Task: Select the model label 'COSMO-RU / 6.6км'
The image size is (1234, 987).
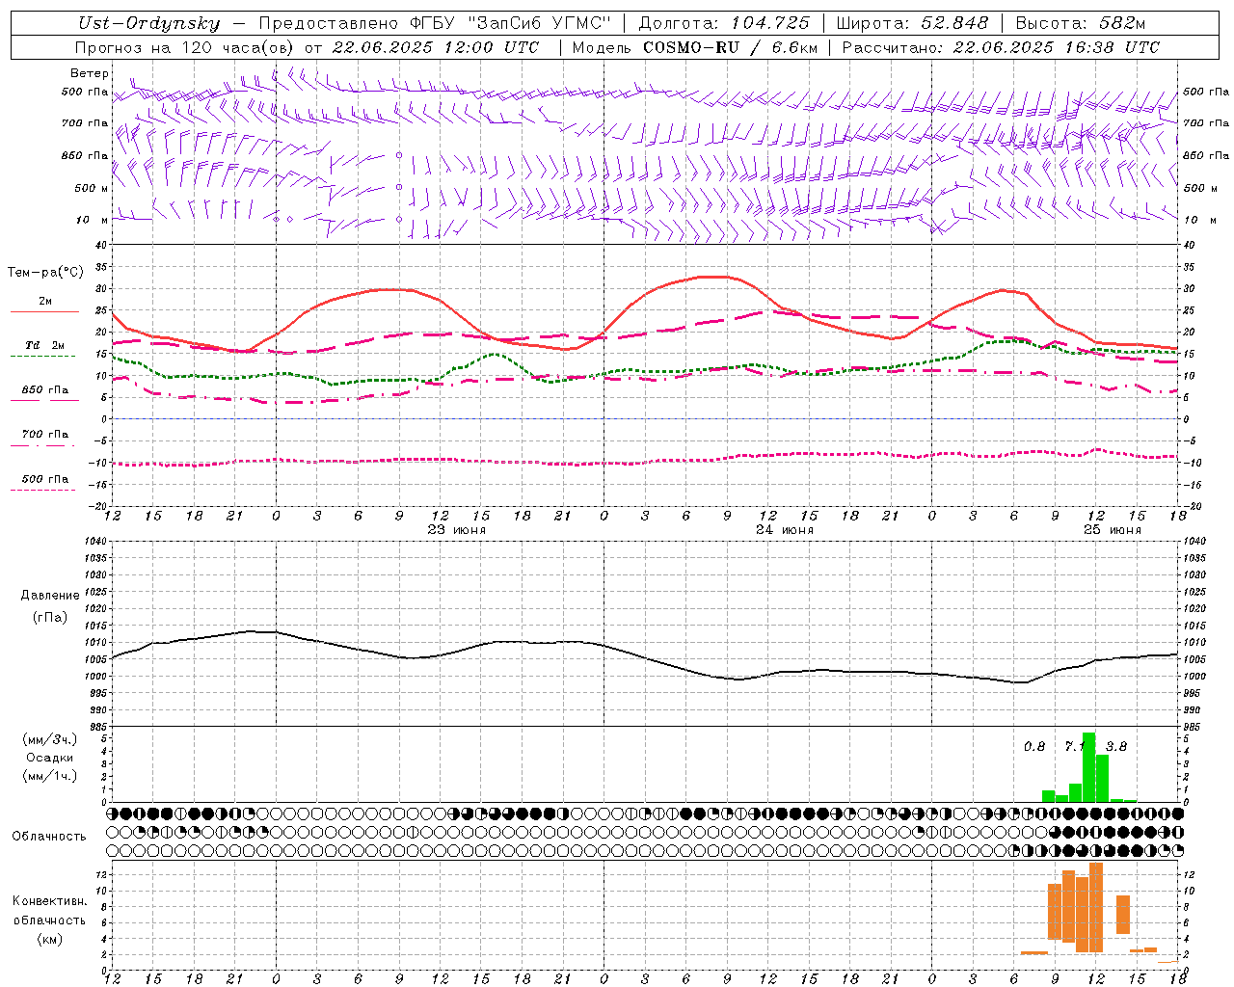Action: click(731, 47)
